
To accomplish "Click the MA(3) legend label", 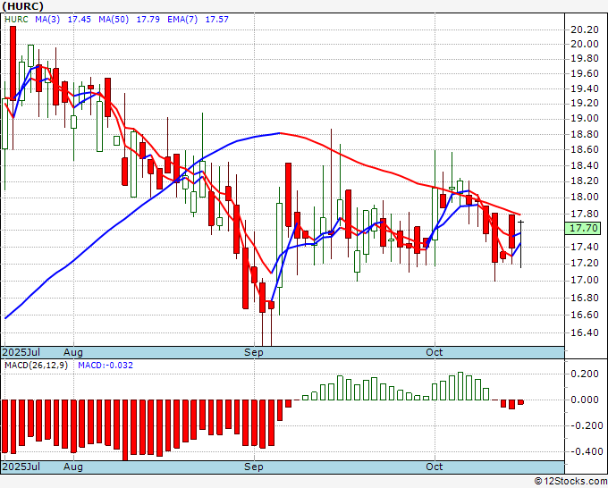I will [47, 20].
